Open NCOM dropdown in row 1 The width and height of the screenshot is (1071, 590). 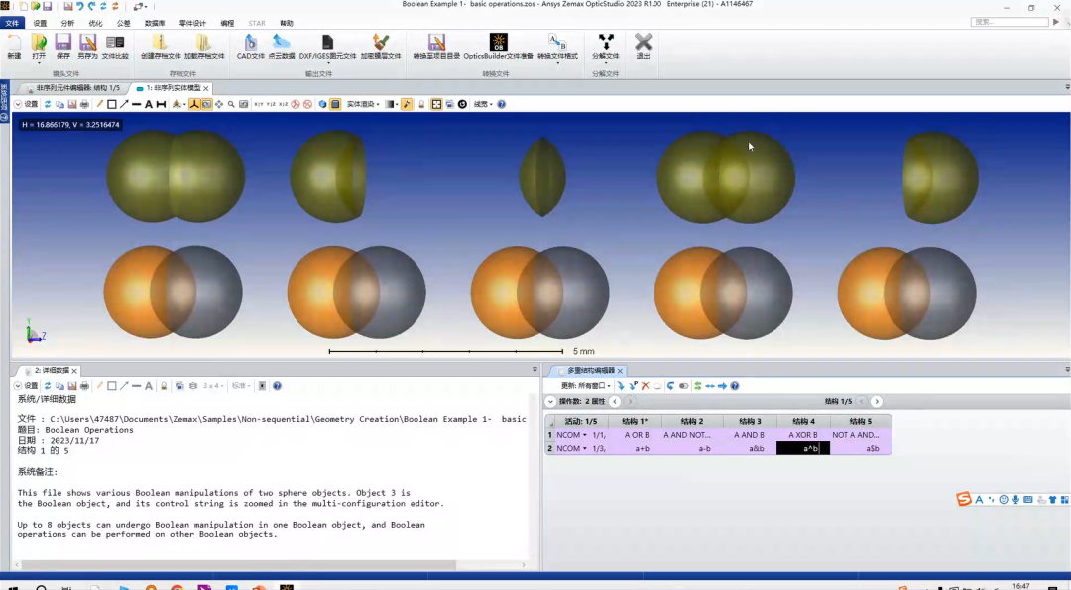click(x=585, y=435)
